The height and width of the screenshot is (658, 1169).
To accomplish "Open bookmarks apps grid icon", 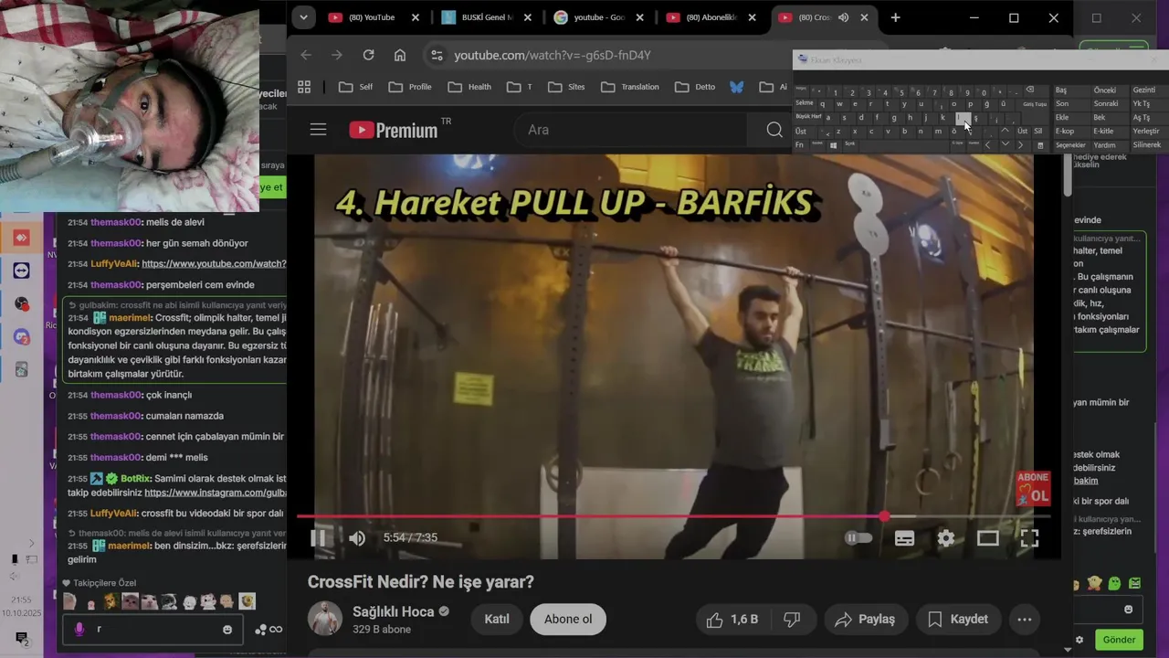I will coord(304,87).
